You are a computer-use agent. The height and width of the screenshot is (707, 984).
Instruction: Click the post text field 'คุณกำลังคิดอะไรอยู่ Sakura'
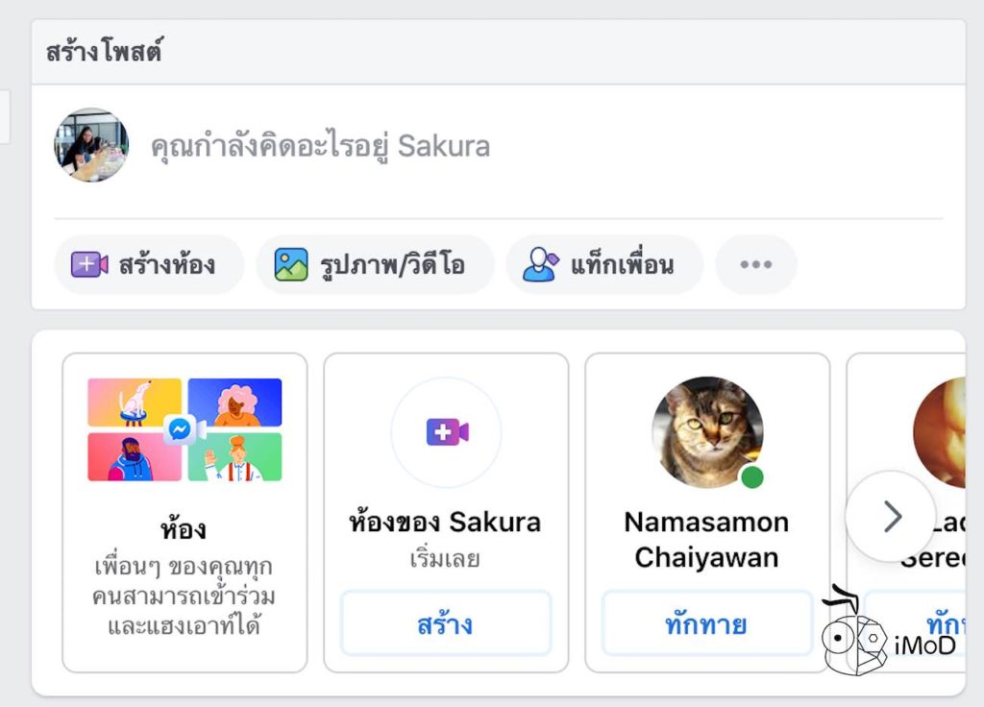pyautogui.click(x=320, y=146)
